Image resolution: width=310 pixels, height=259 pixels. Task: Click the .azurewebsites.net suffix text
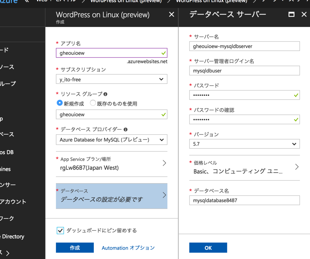pos(147,62)
